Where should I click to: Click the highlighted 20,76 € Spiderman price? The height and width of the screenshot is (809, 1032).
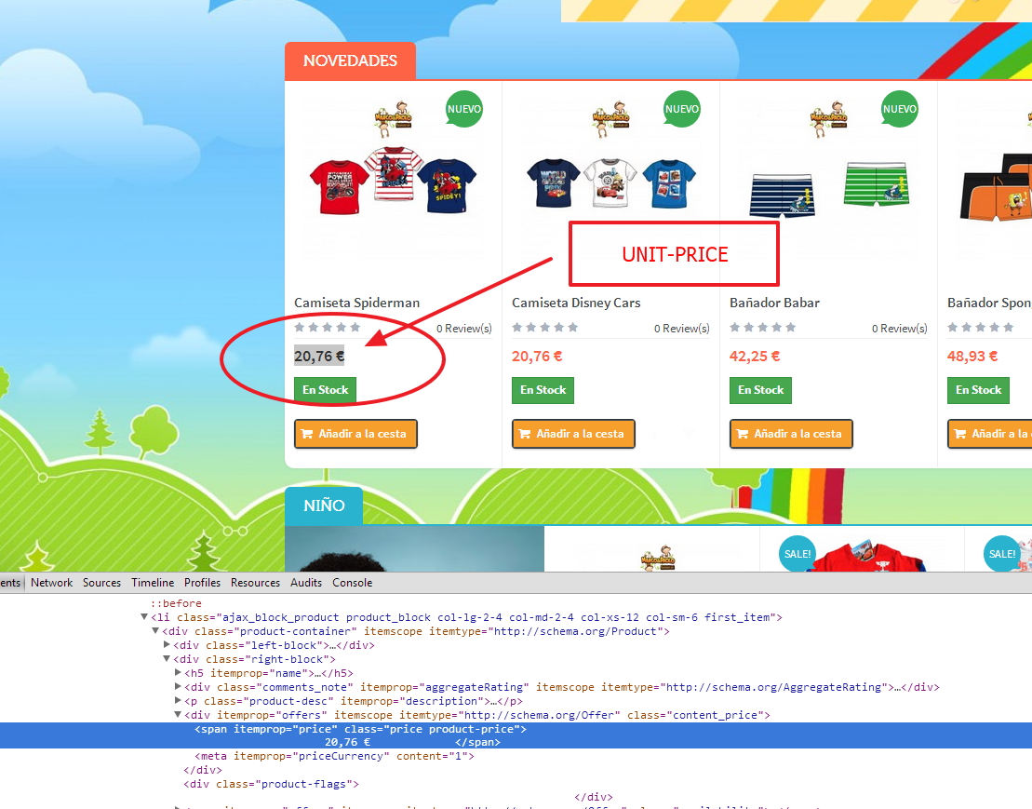[319, 357]
